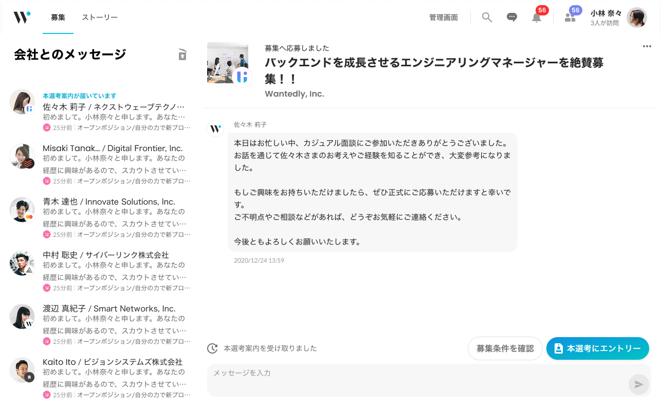The image size is (661, 406).
Task: Click the Wantedly logo
Action: pyautogui.click(x=21, y=16)
